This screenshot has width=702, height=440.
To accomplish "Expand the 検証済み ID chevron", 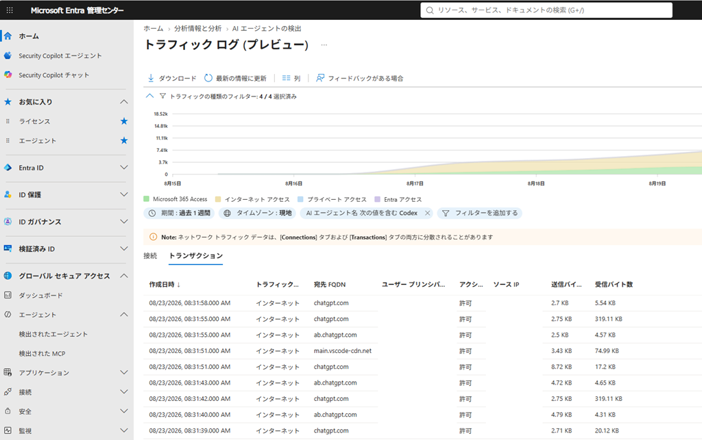I will coord(124,248).
